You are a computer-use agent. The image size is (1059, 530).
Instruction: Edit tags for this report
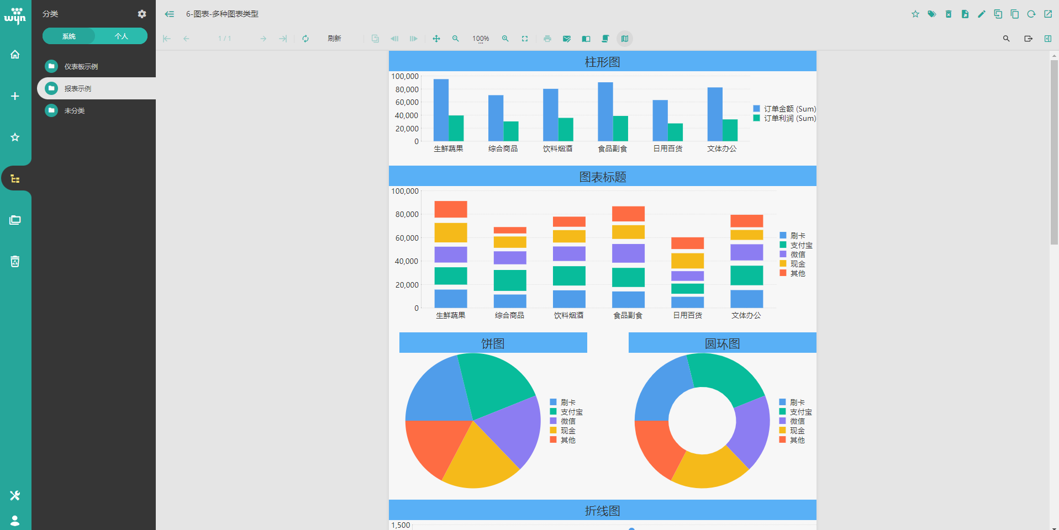(x=932, y=14)
